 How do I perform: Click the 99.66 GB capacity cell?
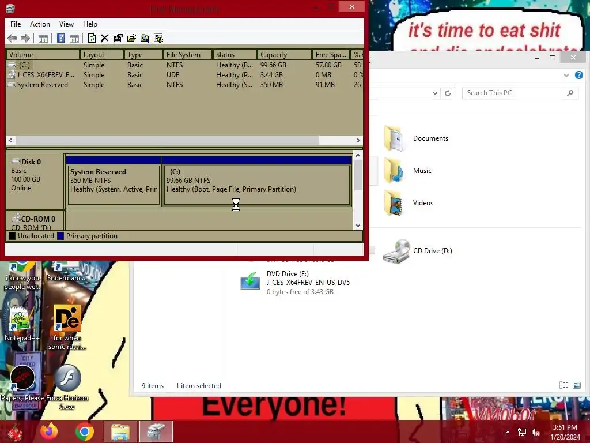[x=273, y=65]
